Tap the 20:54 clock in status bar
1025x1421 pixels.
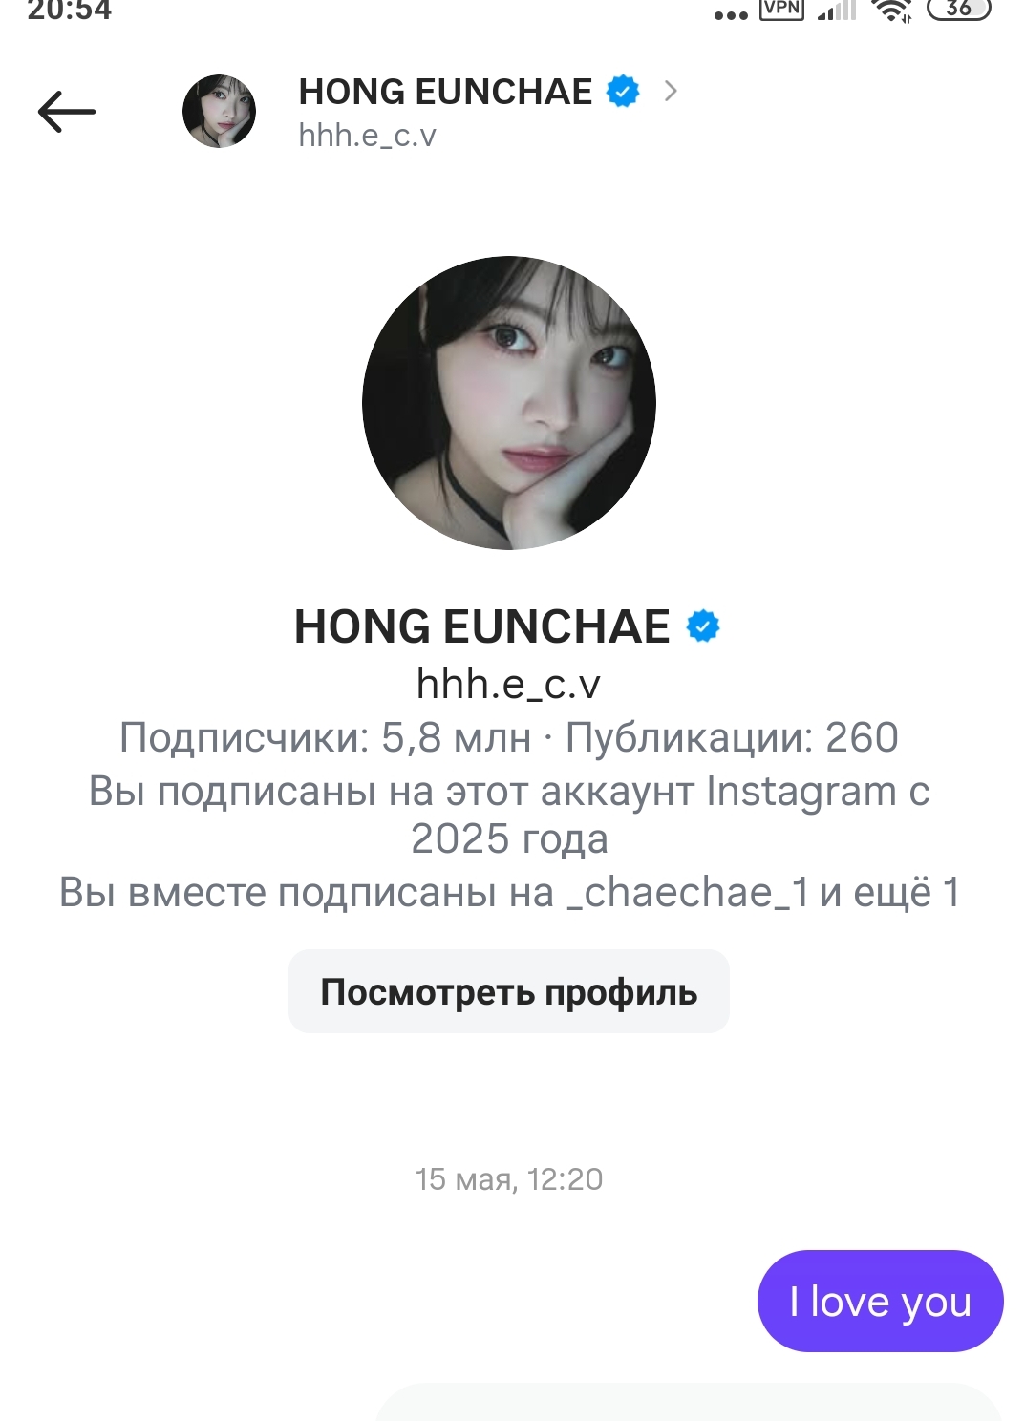coord(69,10)
